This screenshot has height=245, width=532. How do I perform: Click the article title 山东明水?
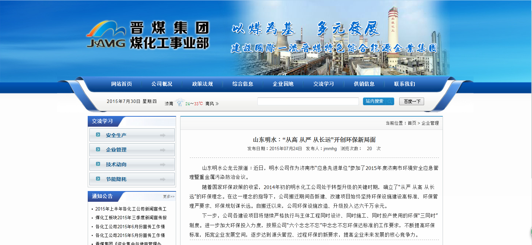tap(314, 140)
